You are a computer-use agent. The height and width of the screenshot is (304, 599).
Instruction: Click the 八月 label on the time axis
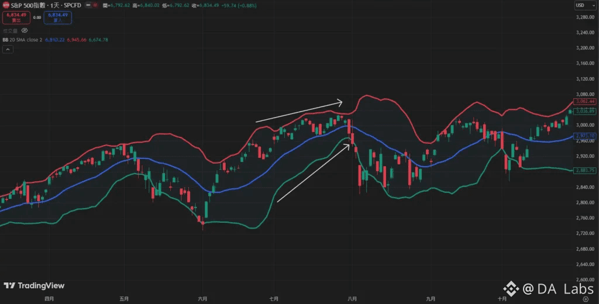pyautogui.click(x=352, y=299)
